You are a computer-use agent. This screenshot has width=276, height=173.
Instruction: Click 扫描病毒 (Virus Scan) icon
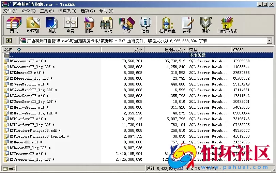pos(167,24)
